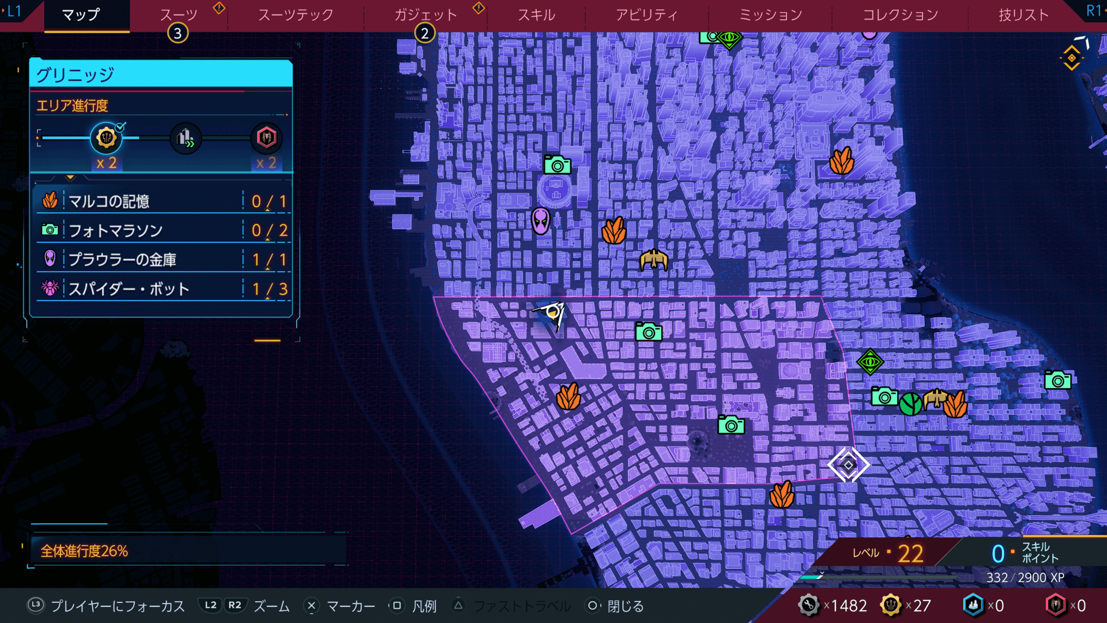Screen dimensions: 1107x623
Task: Open the スーツ tab
Action: (x=178, y=15)
